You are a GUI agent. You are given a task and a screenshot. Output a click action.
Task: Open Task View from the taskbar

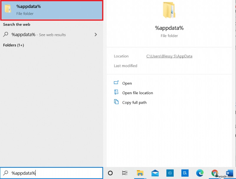124,173
